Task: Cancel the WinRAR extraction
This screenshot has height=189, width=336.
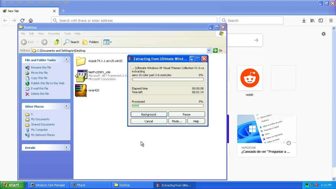Action: 149,121
